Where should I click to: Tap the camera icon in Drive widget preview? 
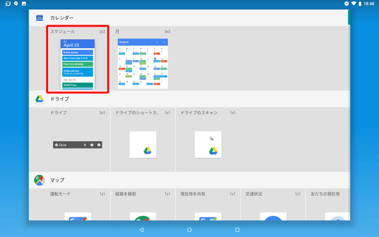click(x=92, y=145)
